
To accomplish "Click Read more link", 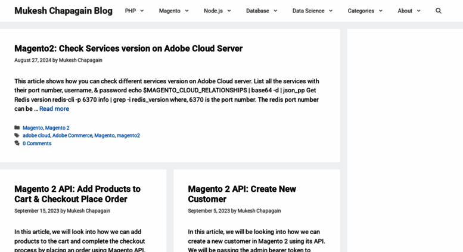I will [x=54, y=108].
